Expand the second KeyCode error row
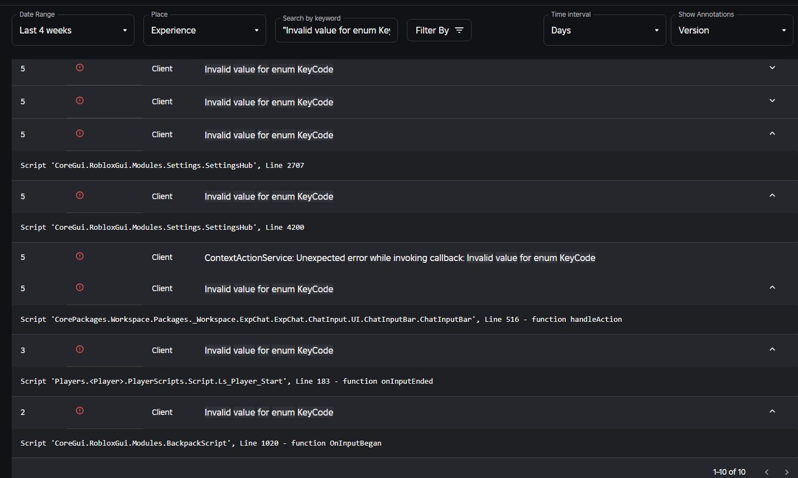798x478 pixels. (x=772, y=100)
